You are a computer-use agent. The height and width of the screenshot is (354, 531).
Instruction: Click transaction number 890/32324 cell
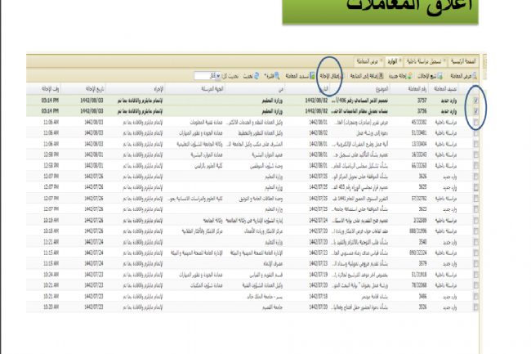[x=418, y=253]
